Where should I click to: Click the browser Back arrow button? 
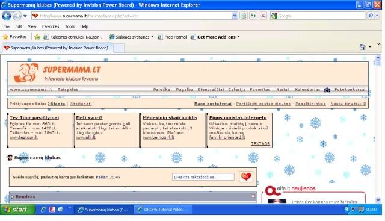[x=7, y=16]
